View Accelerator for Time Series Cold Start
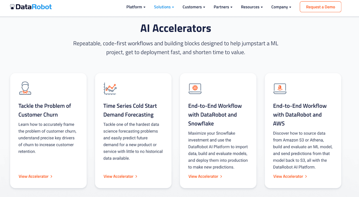This screenshot has width=359, height=197. tap(118, 177)
